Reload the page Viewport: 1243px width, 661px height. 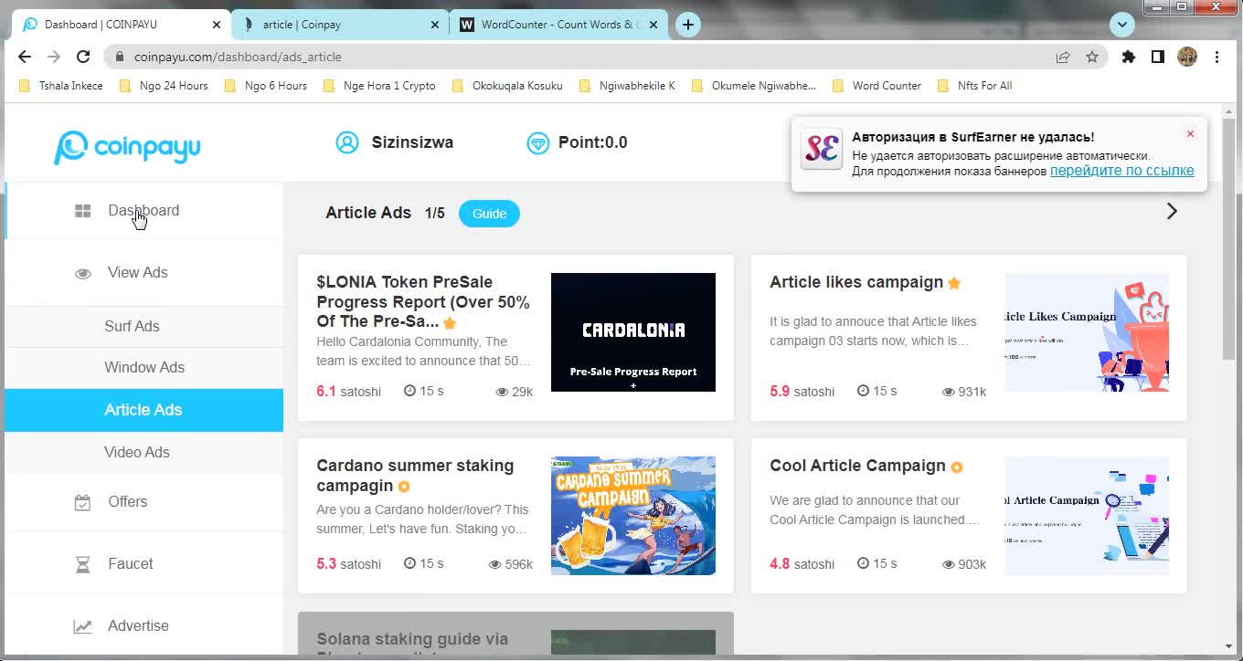(83, 57)
